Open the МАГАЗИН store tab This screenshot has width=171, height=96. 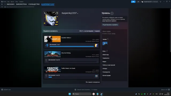coord(11,4)
